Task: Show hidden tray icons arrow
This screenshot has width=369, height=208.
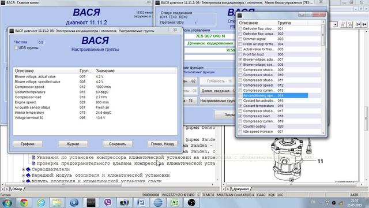Action: 321,203
